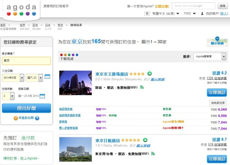Open the sort dropdown Agoda推薦度

point(209,57)
